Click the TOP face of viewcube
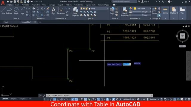 [x=182, y=36]
